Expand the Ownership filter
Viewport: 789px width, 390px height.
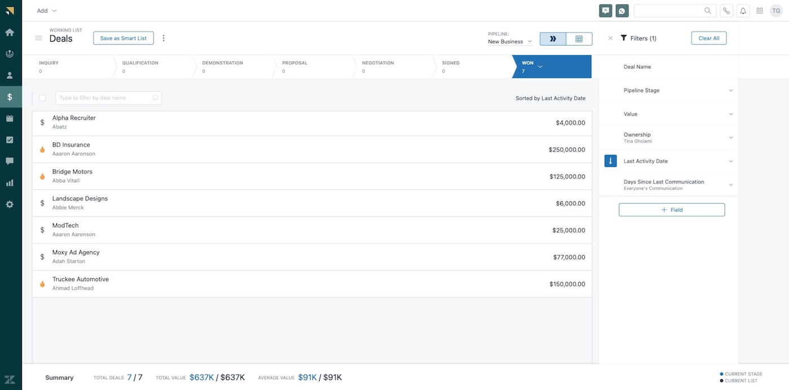(x=730, y=138)
